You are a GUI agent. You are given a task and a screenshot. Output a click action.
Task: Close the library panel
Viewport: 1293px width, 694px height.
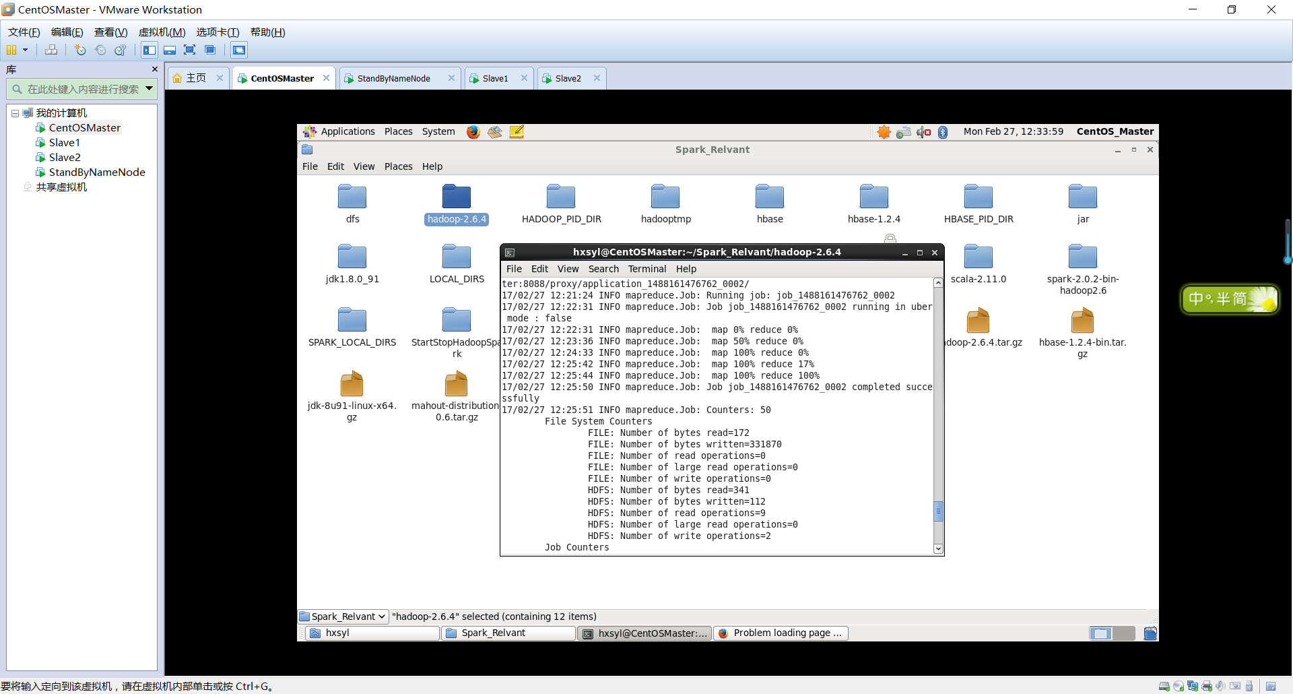click(x=154, y=69)
